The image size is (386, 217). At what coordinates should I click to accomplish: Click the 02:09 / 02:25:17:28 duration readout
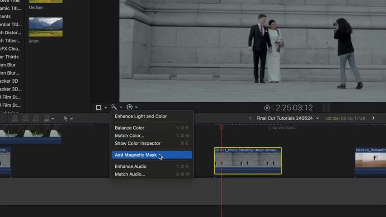pyautogui.click(x=346, y=118)
